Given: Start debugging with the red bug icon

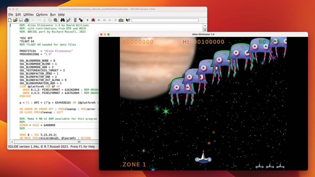Looking at the screenshot, I should click(93, 20).
